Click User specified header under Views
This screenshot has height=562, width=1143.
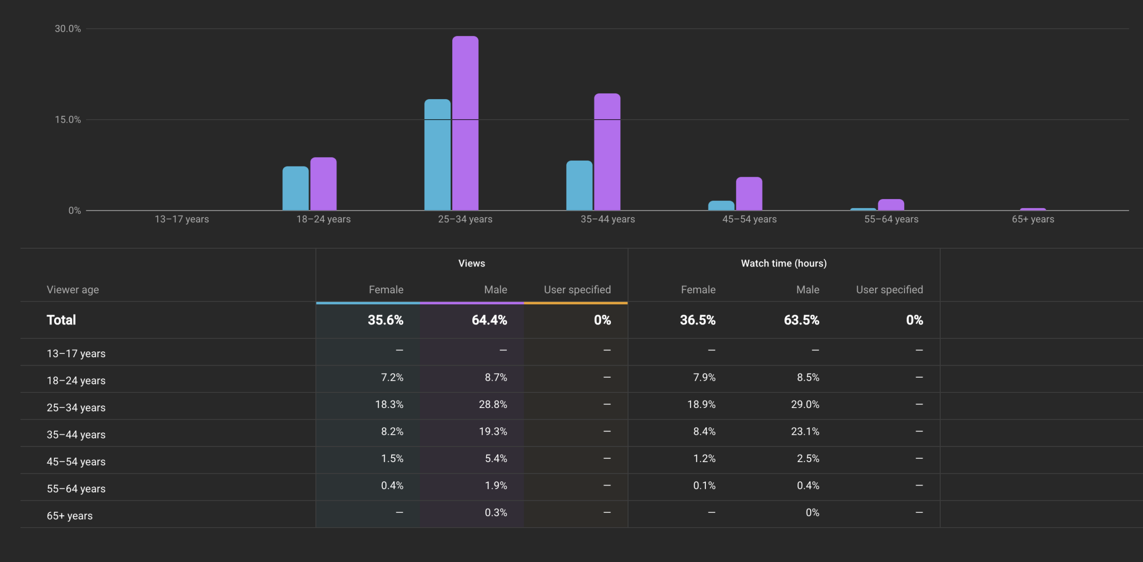tap(577, 290)
